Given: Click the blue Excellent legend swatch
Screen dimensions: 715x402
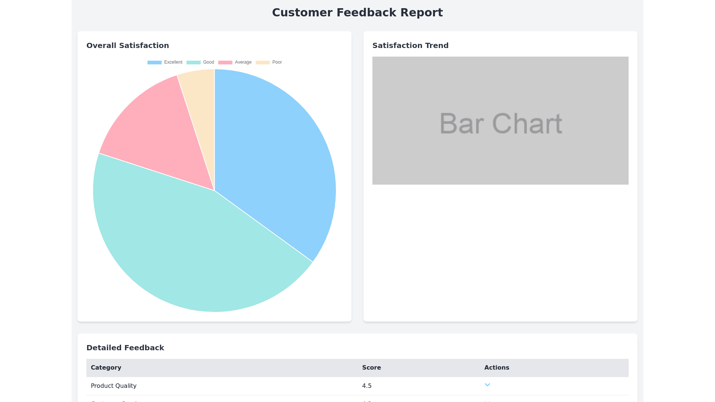Looking at the screenshot, I should click(155, 63).
